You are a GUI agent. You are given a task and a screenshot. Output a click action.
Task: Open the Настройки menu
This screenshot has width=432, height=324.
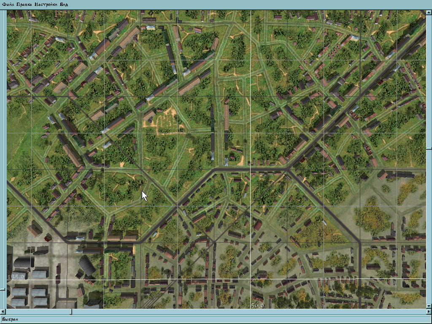click(46, 4)
